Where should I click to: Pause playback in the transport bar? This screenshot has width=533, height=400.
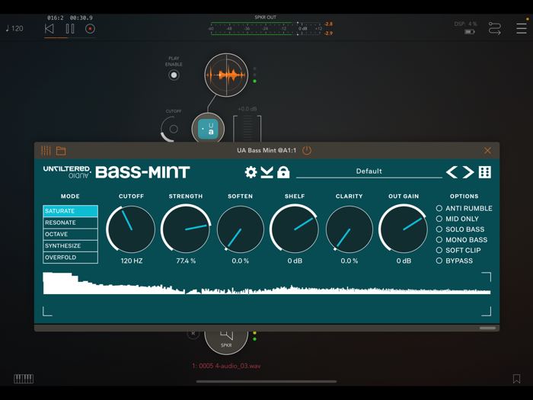point(70,29)
